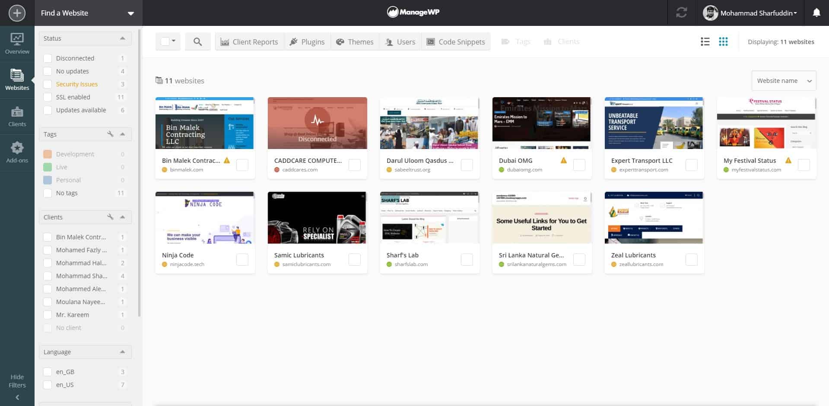Open the Ninja Code website thumbnail
829x406 pixels.
click(205, 218)
